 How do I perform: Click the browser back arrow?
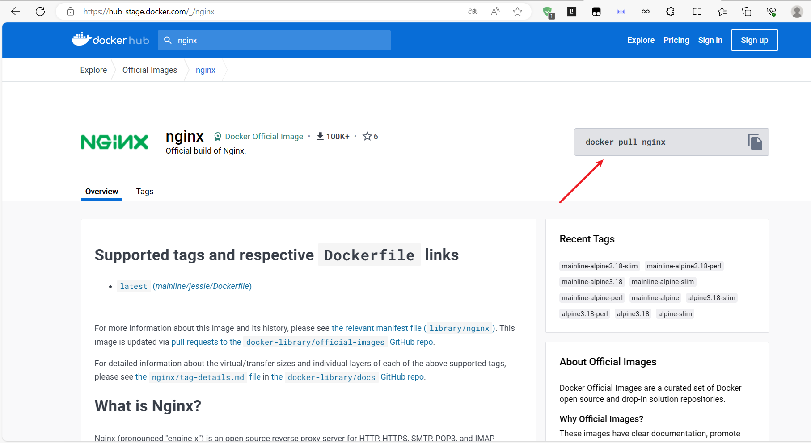[16, 12]
